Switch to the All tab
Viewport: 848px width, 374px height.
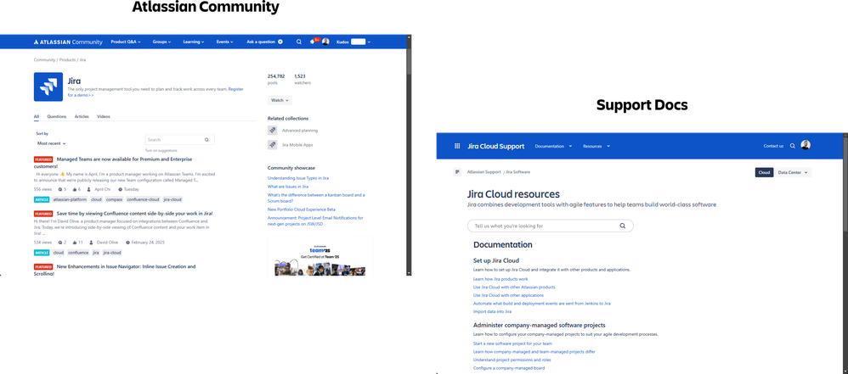click(37, 116)
